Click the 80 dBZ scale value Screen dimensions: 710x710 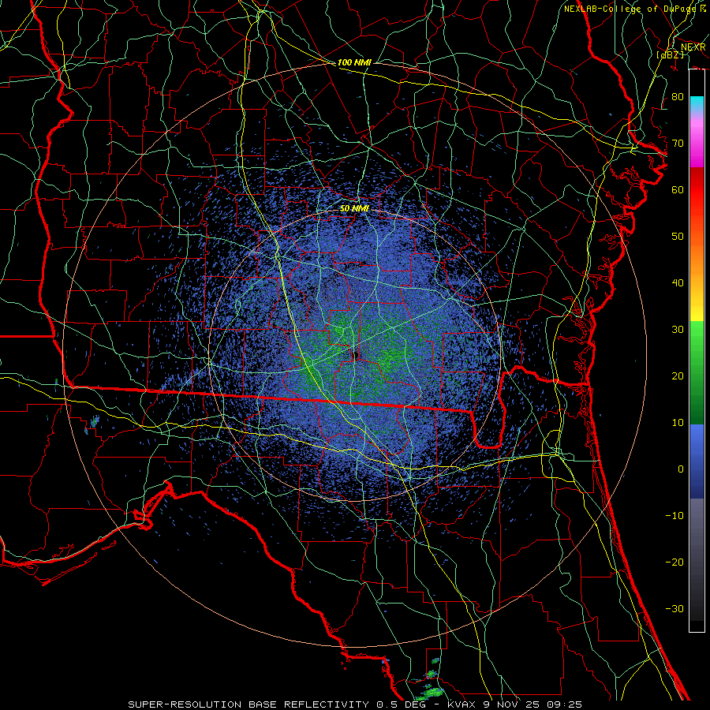tap(678, 96)
